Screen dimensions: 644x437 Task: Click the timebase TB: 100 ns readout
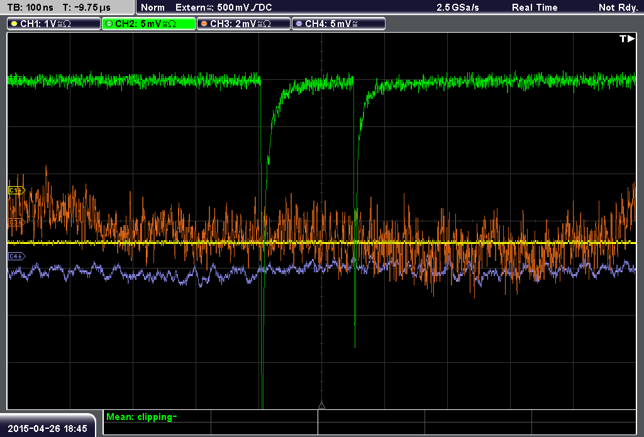pyautogui.click(x=30, y=8)
